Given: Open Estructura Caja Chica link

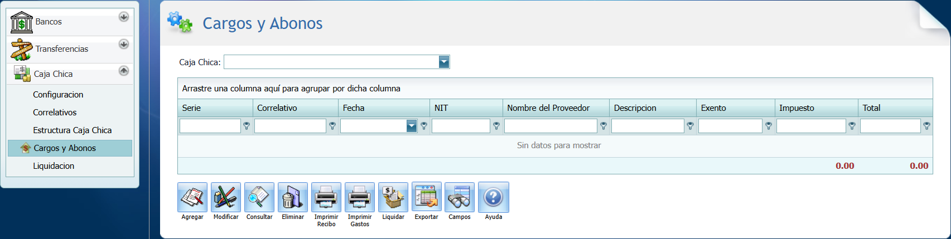Looking at the screenshot, I should pyautogui.click(x=72, y=130).
